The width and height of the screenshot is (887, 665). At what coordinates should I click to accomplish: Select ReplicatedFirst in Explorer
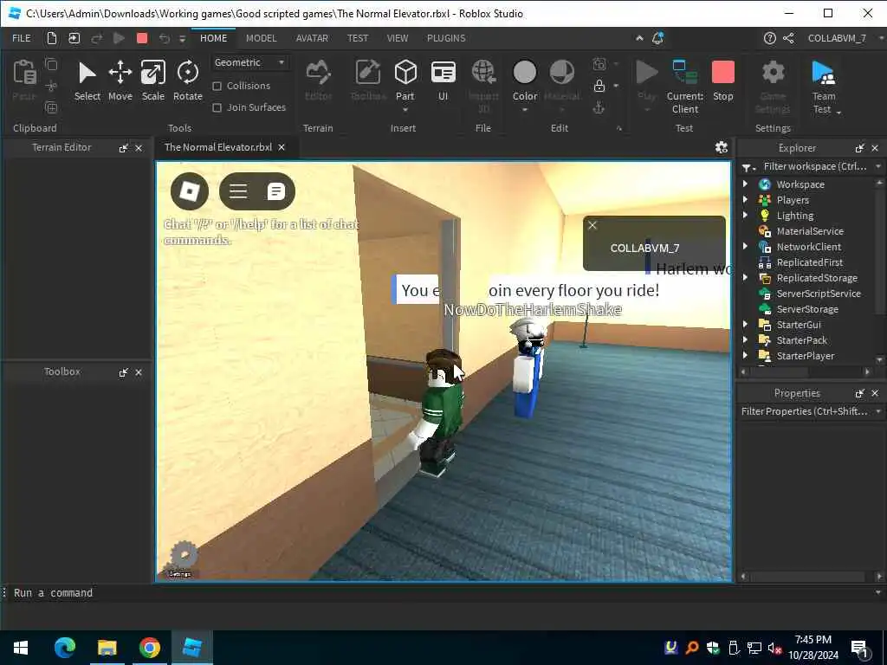point(809,261)
